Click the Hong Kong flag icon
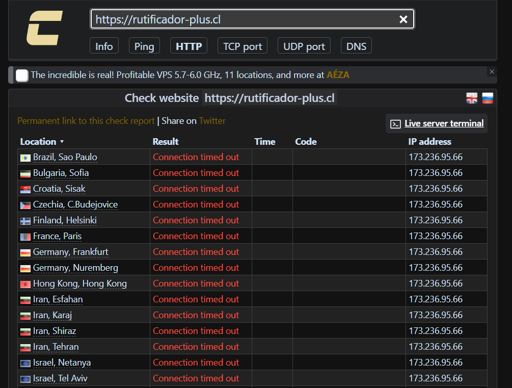The height and width of the screenshot is (388, 512). (x=25, y=284)
